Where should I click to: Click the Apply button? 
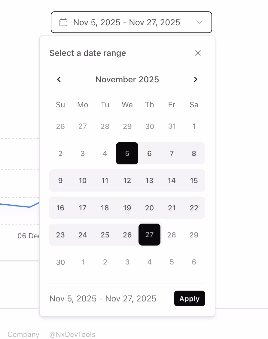click(189, 298)
